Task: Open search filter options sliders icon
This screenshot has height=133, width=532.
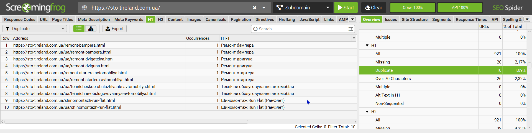Action: [x=351, y=29]
